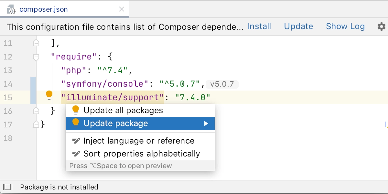Click the "^5.0.7" version string
Viewport: 388px width, 194px height.
(180, 84)
